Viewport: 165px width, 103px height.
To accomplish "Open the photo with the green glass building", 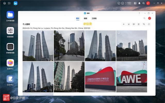I will [69, 77].
